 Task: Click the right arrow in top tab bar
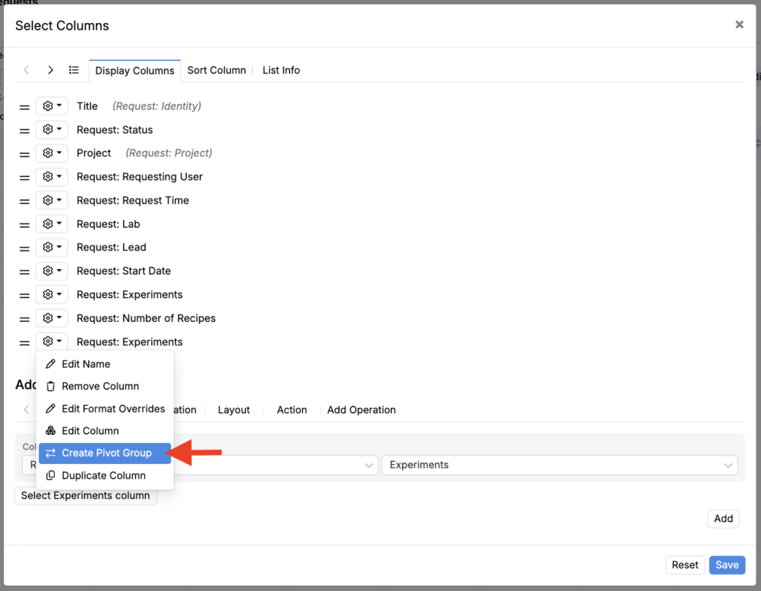click(51, 70)
